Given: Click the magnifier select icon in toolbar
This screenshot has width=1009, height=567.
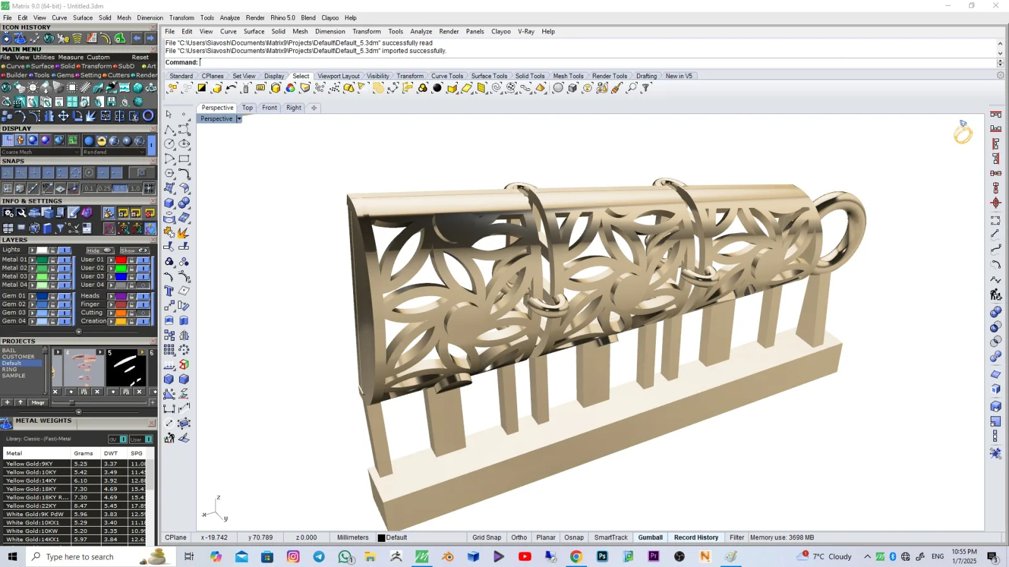Looking at the screenshot, I should [x=631, y=88].
